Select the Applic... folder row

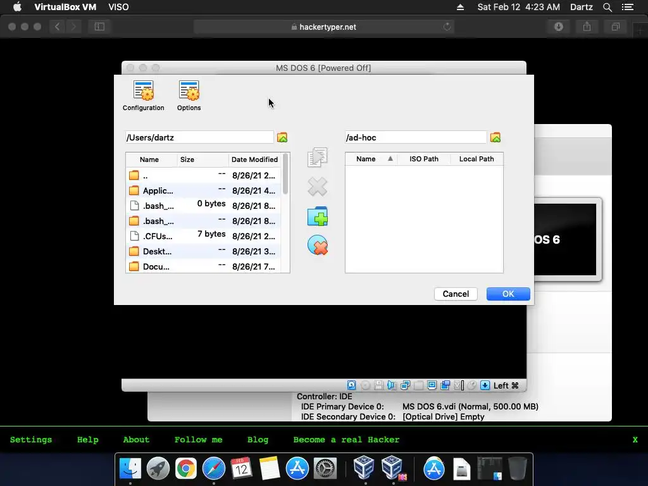[203, 190]
